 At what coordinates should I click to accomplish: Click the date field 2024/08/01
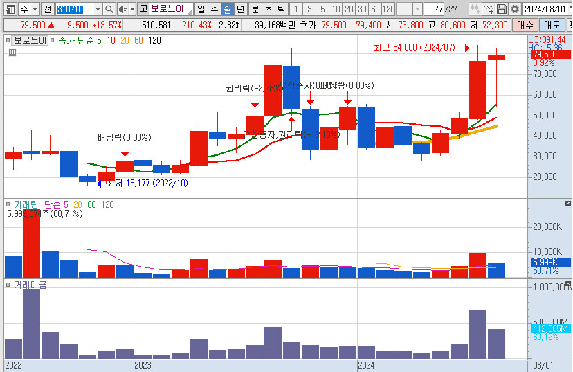click(545, 9)
